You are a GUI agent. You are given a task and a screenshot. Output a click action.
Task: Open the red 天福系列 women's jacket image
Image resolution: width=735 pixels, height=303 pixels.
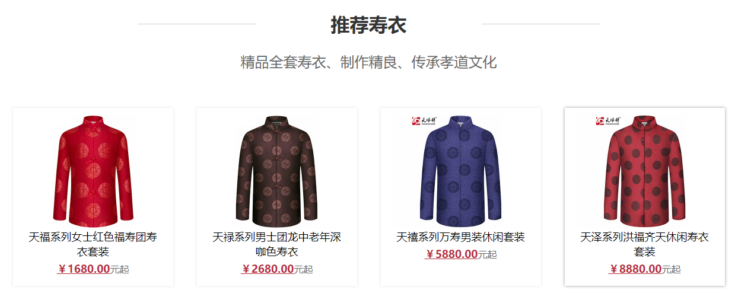coord(93,171)
